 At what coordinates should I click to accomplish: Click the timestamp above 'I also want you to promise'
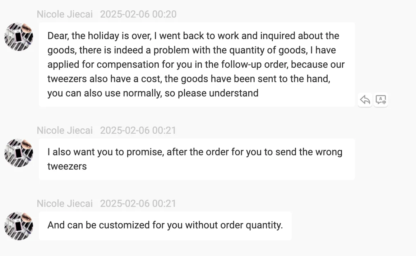pos(138,130)
